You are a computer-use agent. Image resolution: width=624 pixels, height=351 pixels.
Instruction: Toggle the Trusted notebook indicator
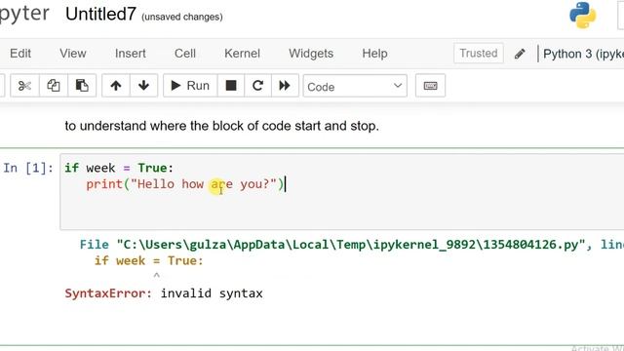[479, 53]
